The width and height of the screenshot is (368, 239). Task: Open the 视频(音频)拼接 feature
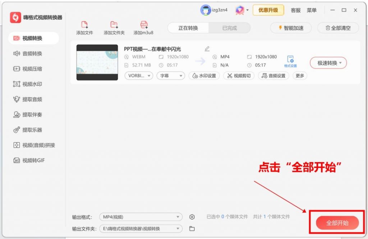(x=34, y=145)
